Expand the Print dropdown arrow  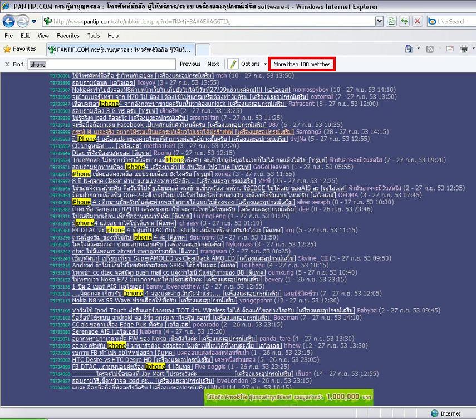[474, 48]
